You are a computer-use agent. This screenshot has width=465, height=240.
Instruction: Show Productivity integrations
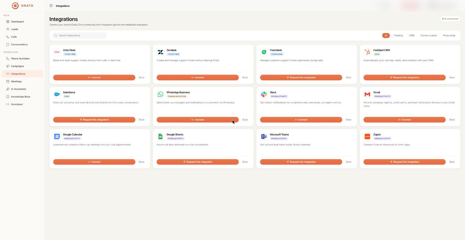pos(449,36)
